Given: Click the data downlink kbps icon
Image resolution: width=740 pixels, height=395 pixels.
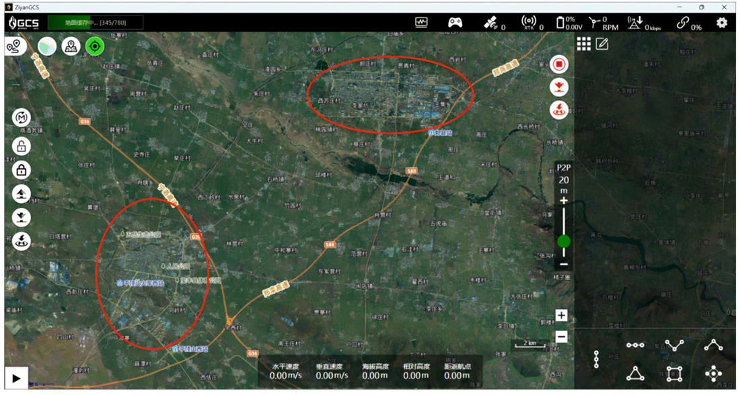Looking at the screenshot, I should coord(635,22).
